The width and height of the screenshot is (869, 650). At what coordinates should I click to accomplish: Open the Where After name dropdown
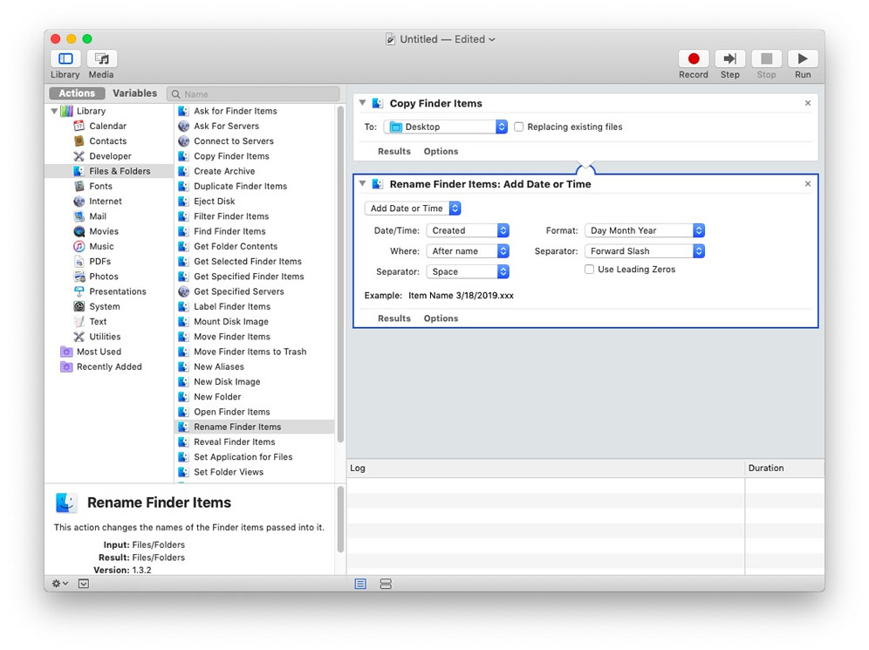pyautogui.click(x=467, y=251)
